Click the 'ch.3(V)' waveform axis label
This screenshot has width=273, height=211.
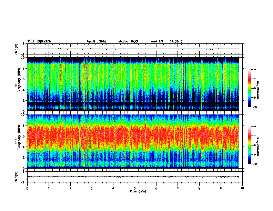click(17, 177)
